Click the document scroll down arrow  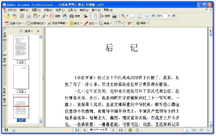[211, 125]
